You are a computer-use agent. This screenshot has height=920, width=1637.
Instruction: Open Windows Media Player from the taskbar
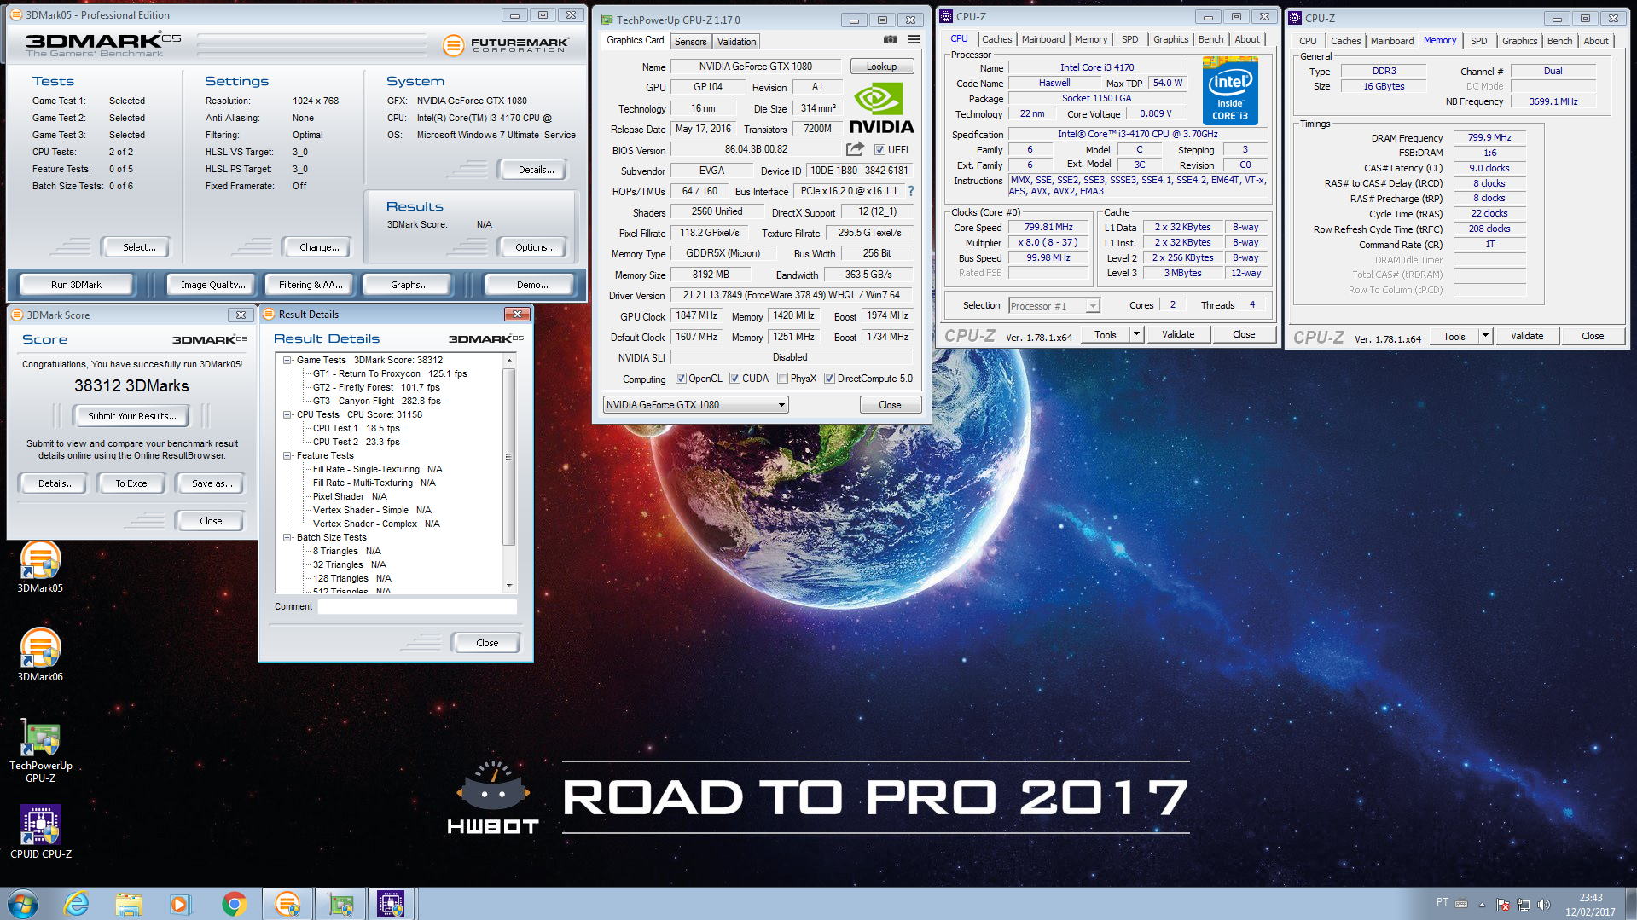click(x=180, y=904)
